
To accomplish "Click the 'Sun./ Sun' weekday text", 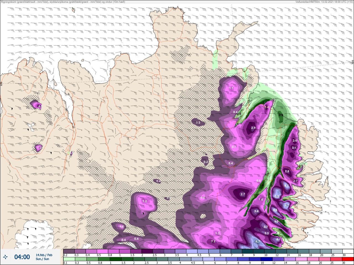I will (x=42, y=259).
